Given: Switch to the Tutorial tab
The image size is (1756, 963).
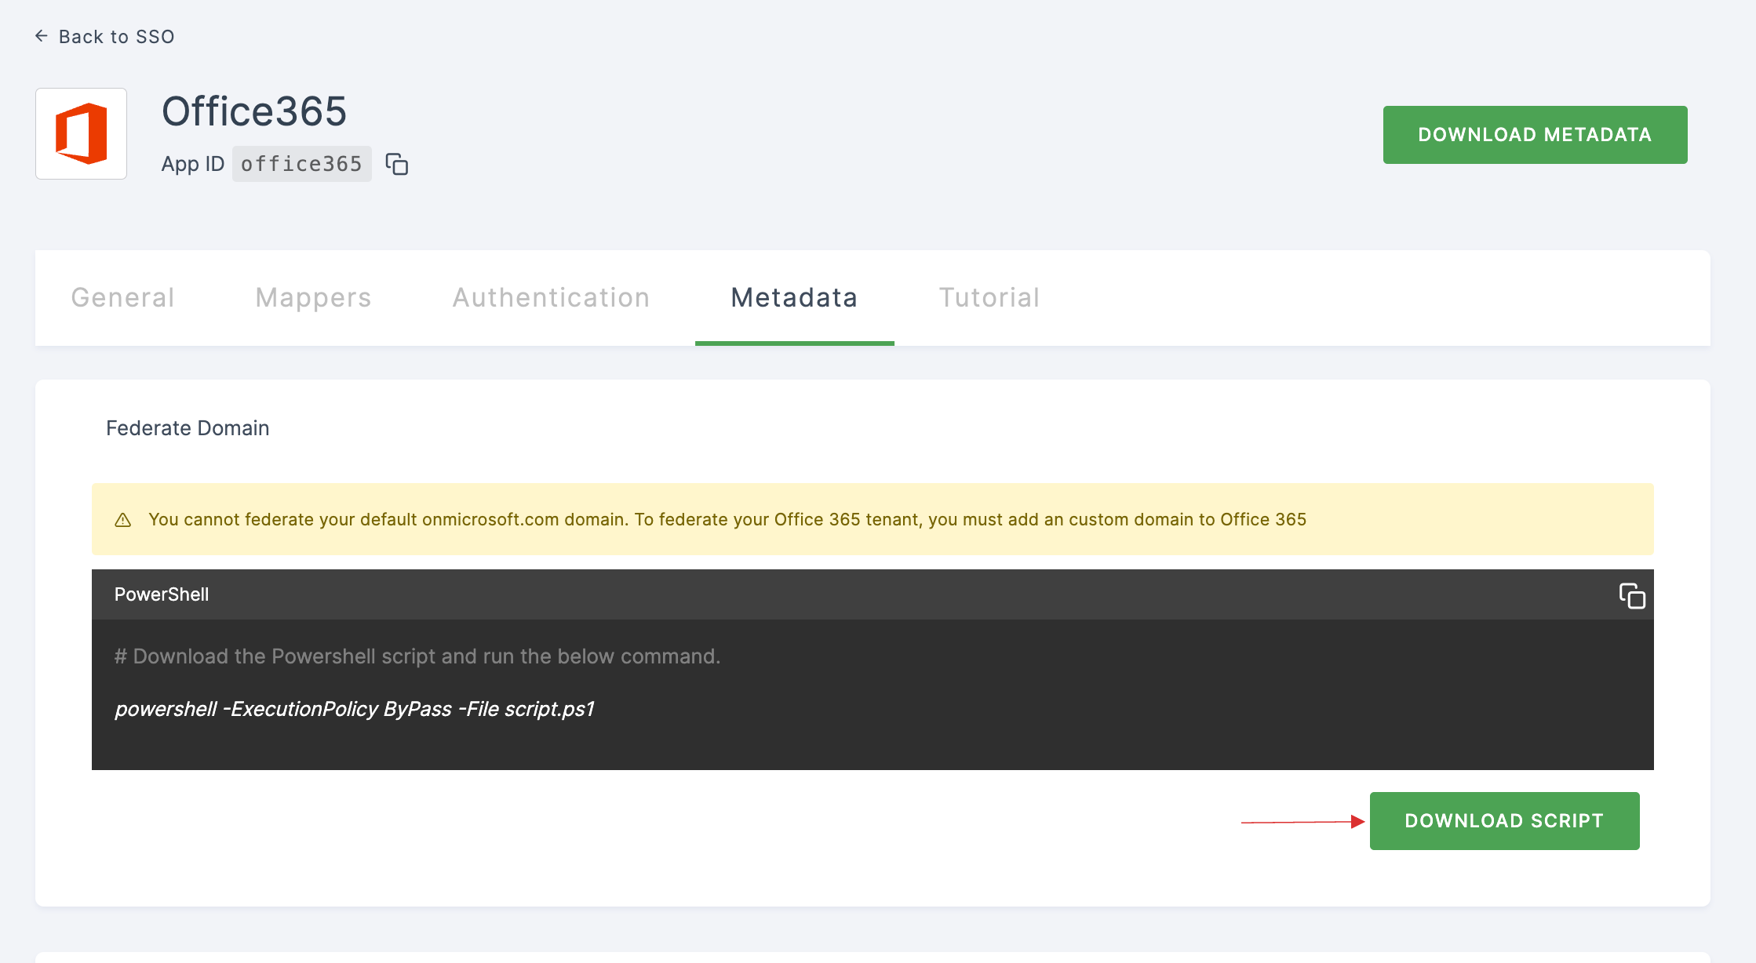Looking at the screenshot, I should coord(989,296).
